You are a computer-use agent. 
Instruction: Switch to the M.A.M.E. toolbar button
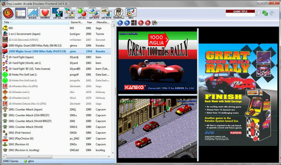33,13
